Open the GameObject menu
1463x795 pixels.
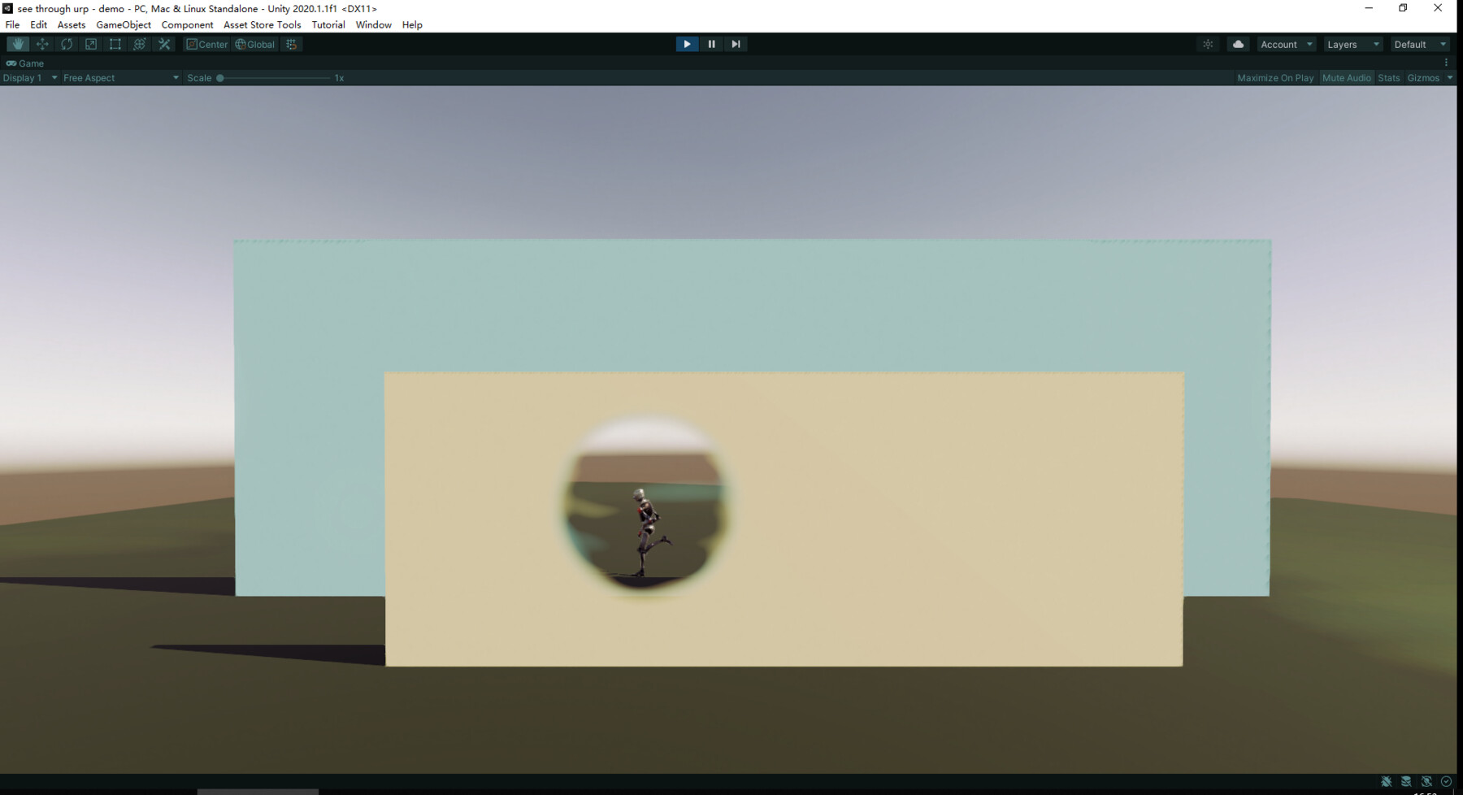click(123, 24)
